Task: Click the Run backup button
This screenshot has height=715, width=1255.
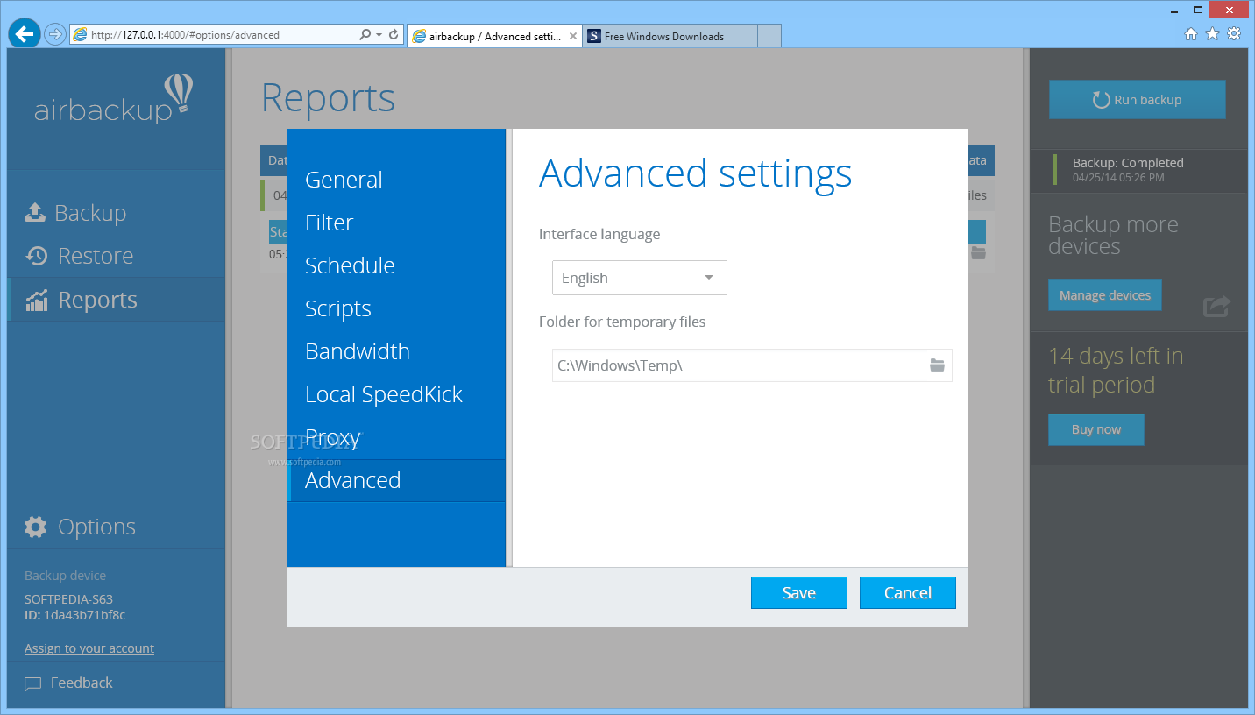Action: [x=1138, y=100]
